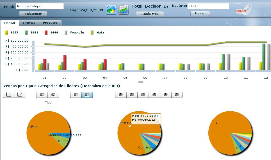Click the Filial input field
271x160 pixels.
[x=40, y=6]
